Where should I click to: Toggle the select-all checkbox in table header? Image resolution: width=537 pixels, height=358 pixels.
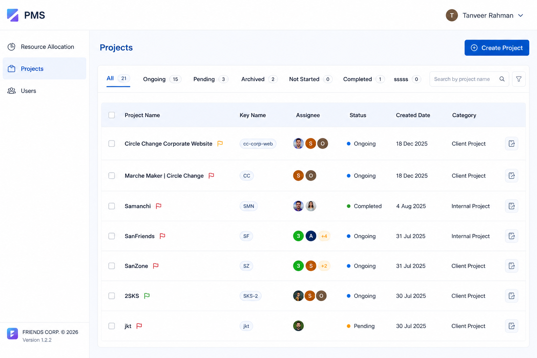coord(112,115)
